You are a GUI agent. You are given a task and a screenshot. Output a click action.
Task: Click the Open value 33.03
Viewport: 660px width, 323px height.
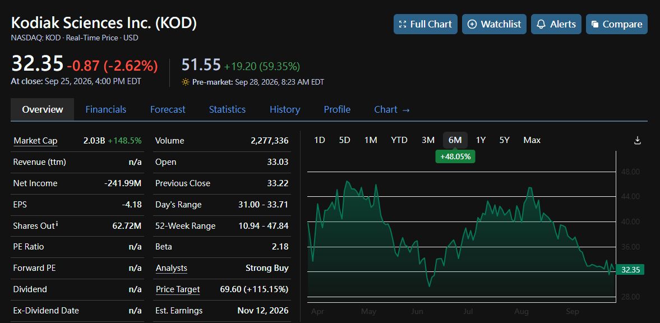(278, 162)
